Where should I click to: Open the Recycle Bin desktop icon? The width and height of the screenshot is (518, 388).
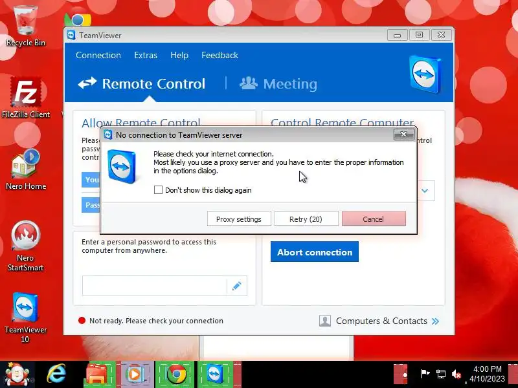pyautogui.click(x=25, y=25)
